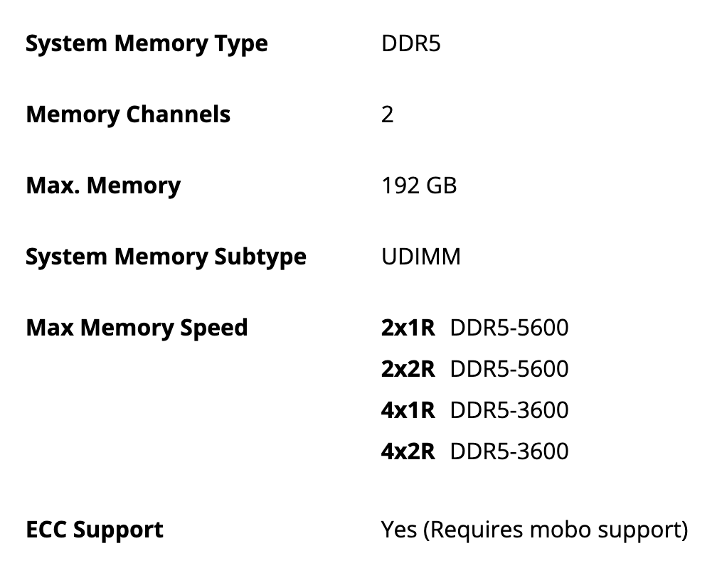Click the Max Memory Speed label
The image size is (717, 573).
[x=137, y=328]
